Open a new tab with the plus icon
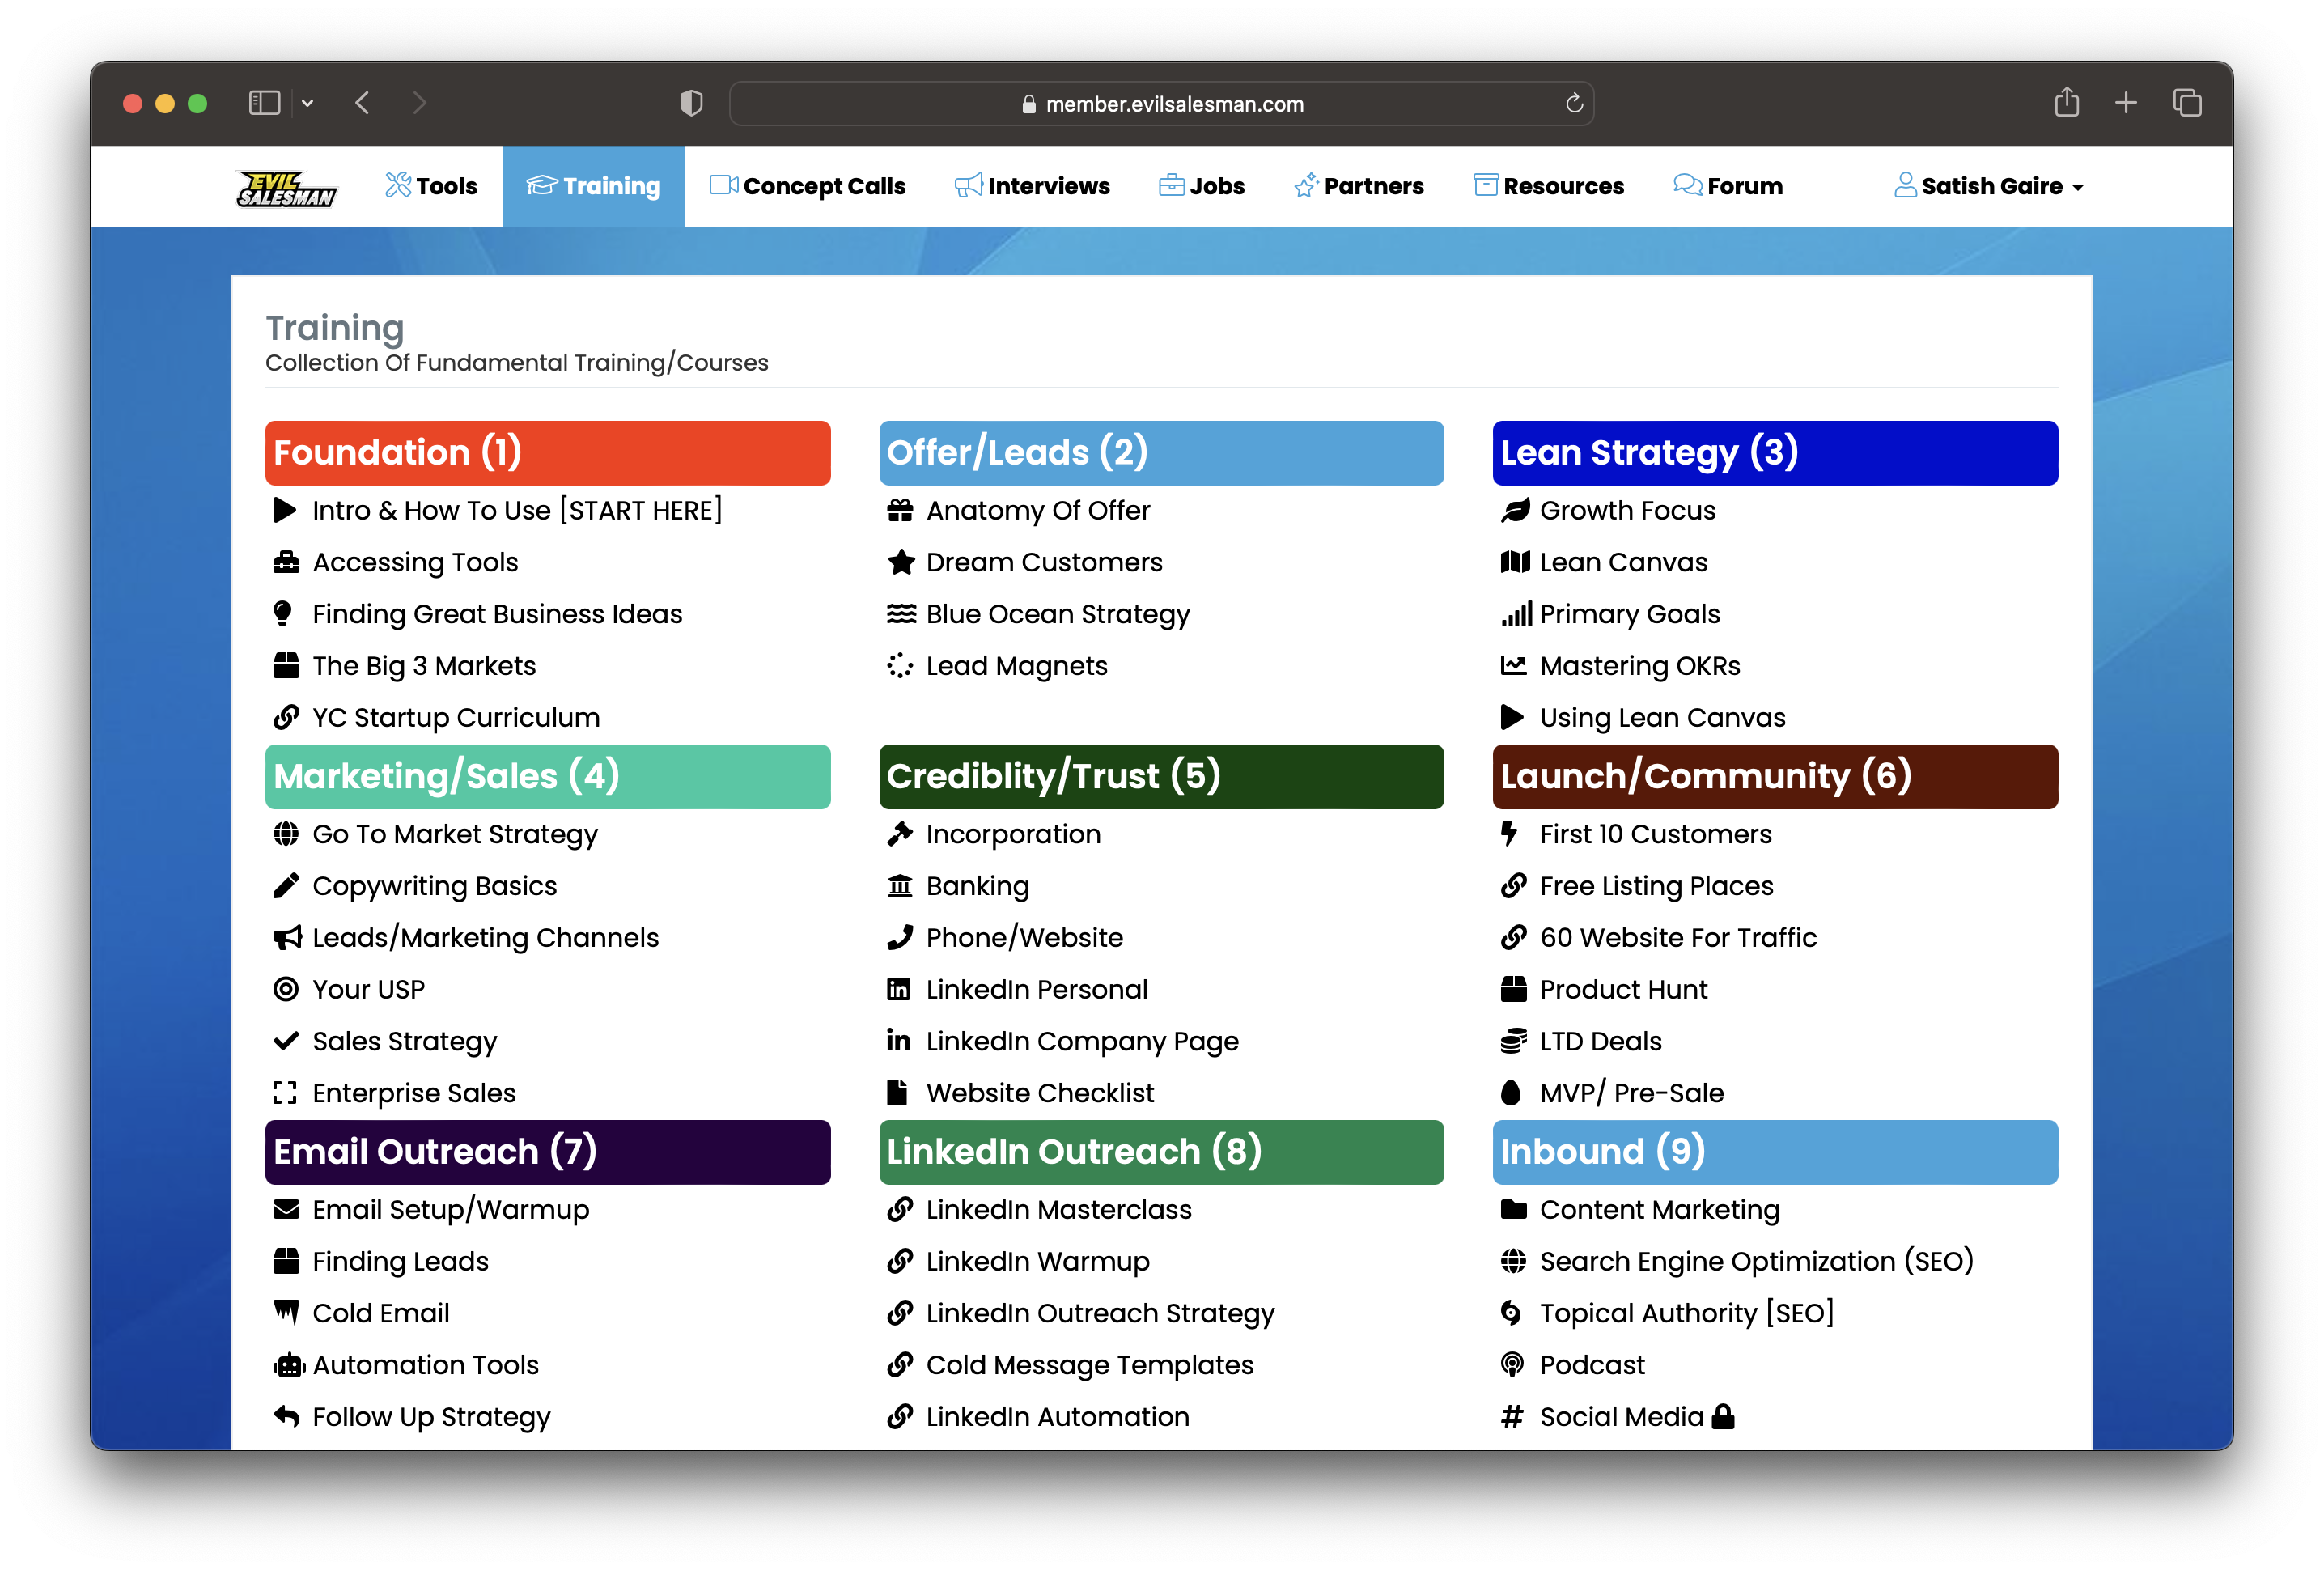The image size is (2324, 1570). pyautogui.click(x=2126, y=103)
